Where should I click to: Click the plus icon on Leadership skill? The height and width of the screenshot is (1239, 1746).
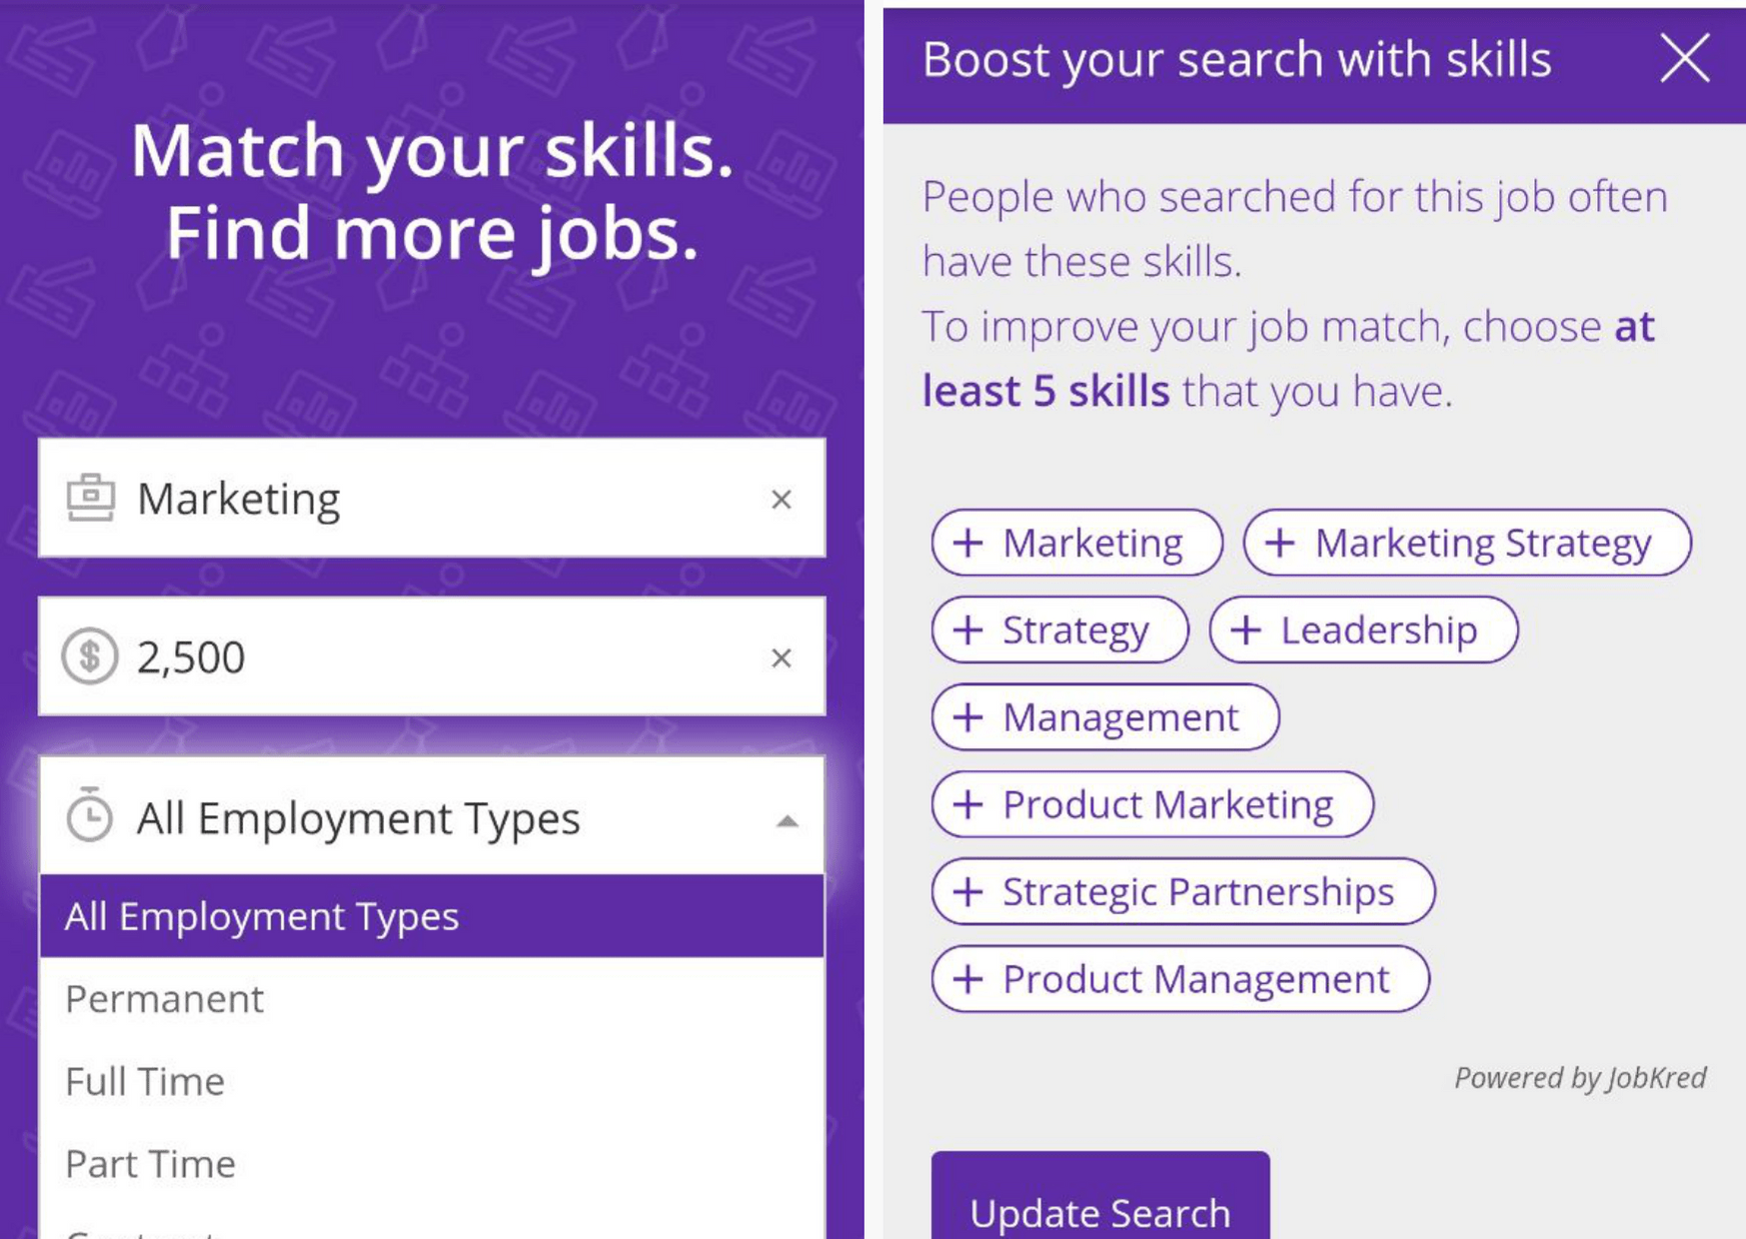point(1245,630)
